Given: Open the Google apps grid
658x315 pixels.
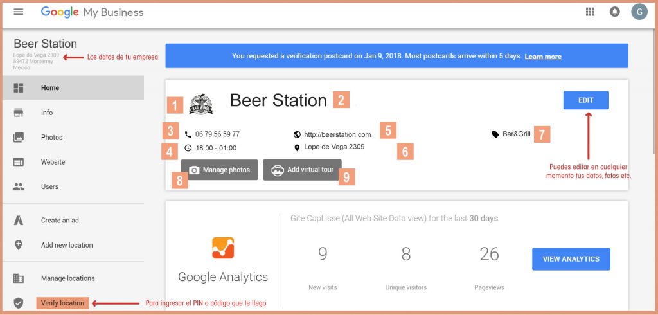Looking at the screenshot, I should pos(590,12).
